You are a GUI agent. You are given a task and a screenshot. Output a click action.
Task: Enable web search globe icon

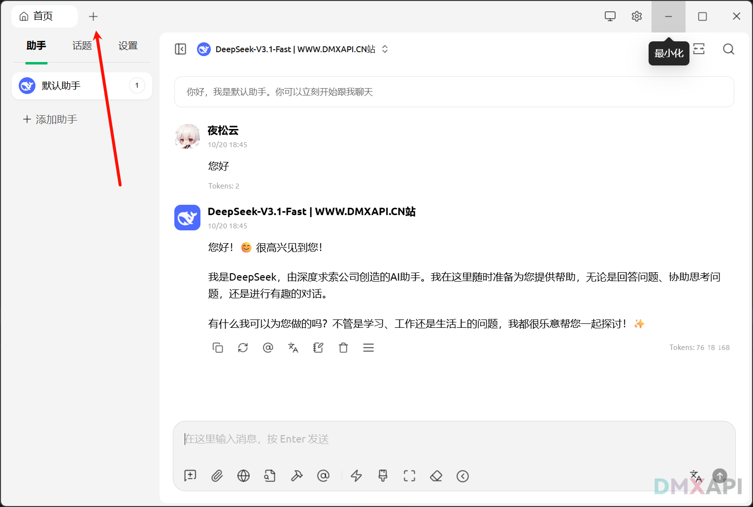pos(243,476)
